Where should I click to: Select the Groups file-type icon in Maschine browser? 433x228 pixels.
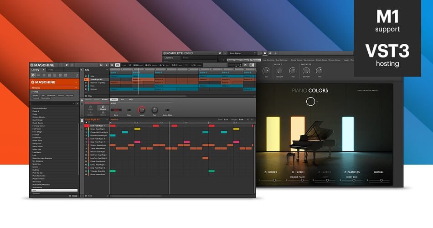39,75
